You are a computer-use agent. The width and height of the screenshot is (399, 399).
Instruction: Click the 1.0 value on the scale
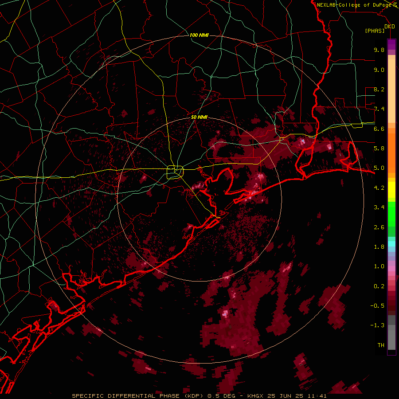[x=379, y=266]
